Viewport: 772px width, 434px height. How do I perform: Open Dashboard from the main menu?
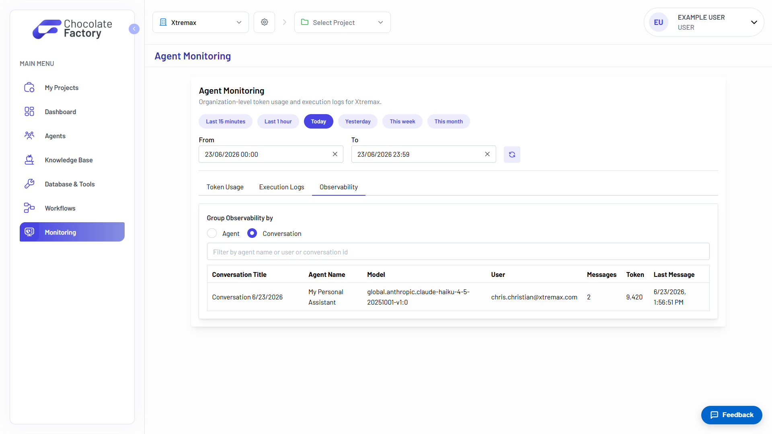click(72, 112)
